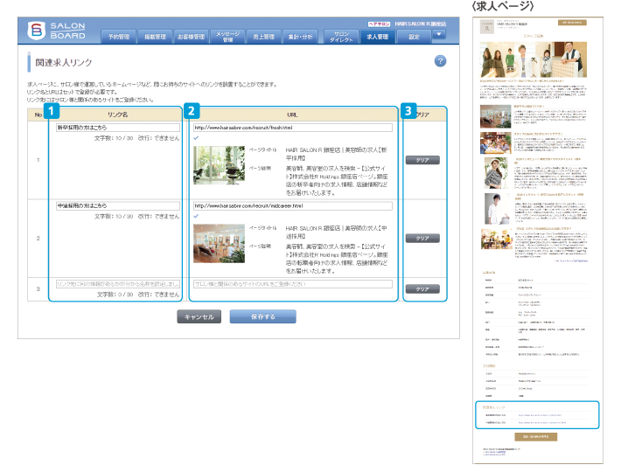The width and height of the screenshot is (621, 465).
Task: Click the empty link name field in row 3
Action: click(118, 284)
